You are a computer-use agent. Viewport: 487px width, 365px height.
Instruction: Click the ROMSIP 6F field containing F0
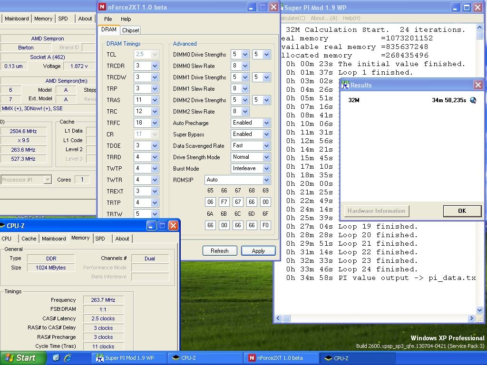pos(265,225)
